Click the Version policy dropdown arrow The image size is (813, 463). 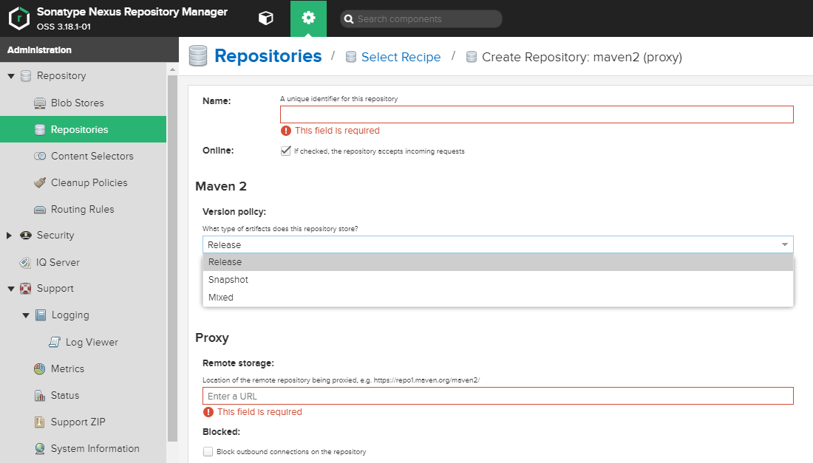click(784, 244)
